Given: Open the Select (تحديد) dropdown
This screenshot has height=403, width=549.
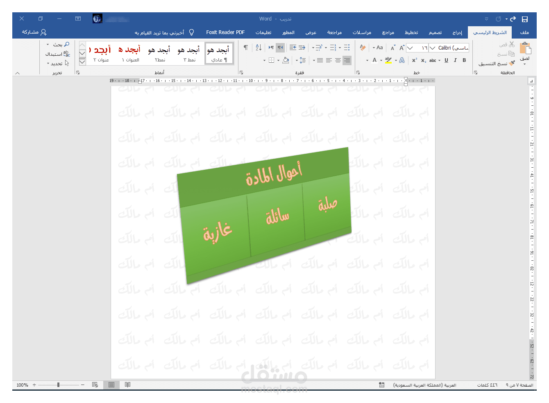Looking at the screenshot, I should click(x=58, y=63).
